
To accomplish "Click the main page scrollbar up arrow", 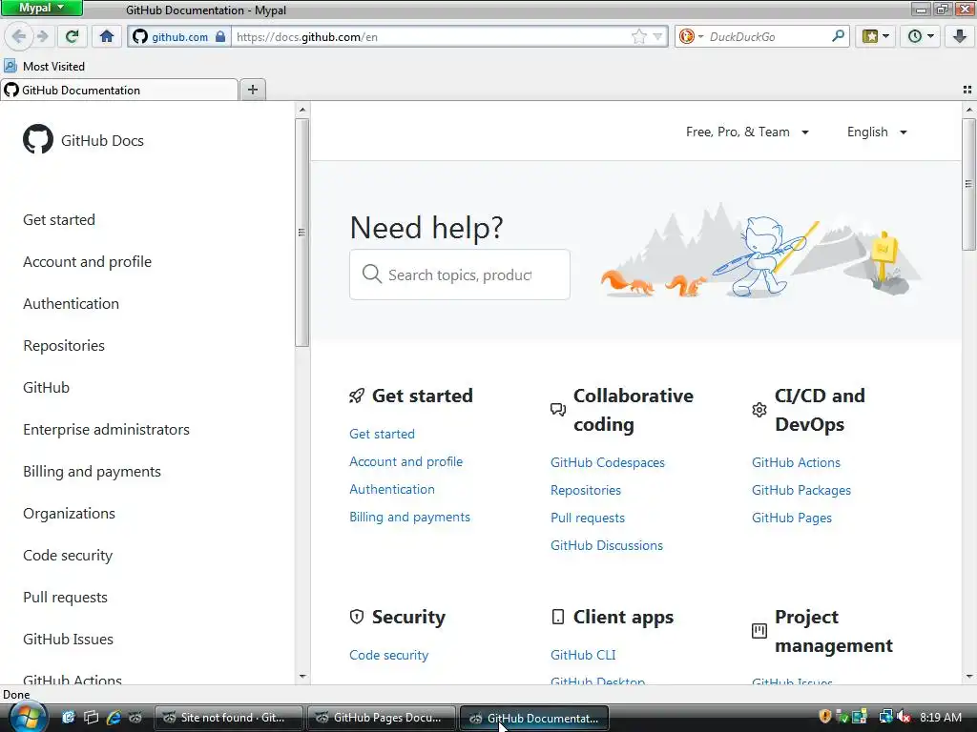I will (x=969, y=110).
